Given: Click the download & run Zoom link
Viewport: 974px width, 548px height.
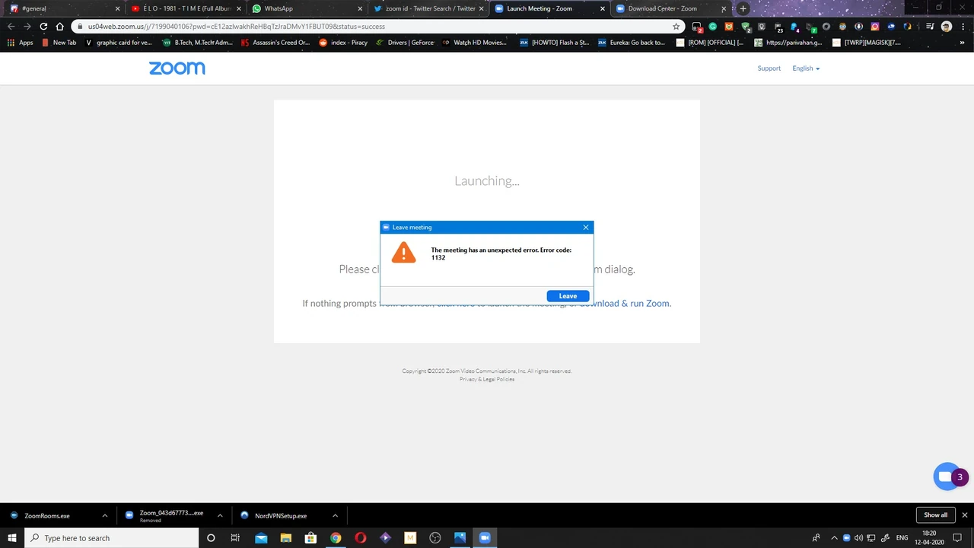Looking at the screenshot, I should 625,303.
